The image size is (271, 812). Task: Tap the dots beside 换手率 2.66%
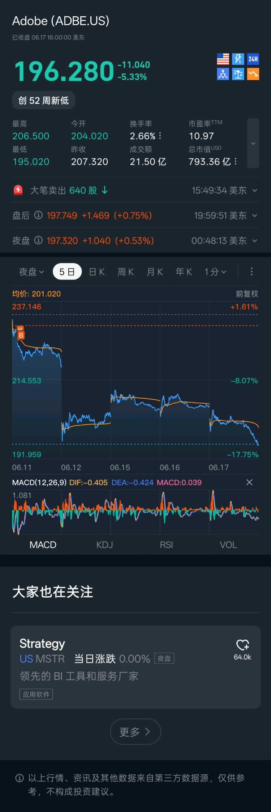(160, 136)
